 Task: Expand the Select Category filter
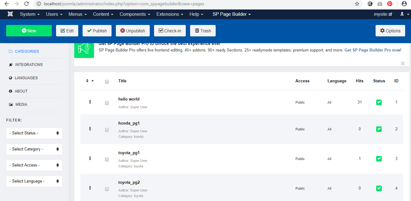34,149
